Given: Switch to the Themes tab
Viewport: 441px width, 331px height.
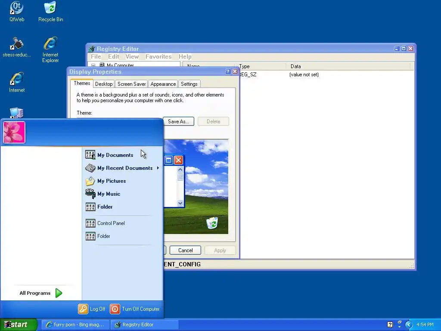Looking at the screenshot, I should tap(82, 83).
